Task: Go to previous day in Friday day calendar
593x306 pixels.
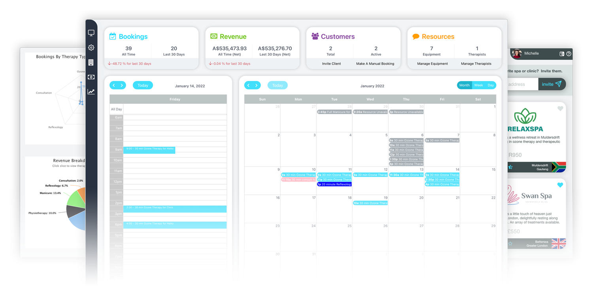Action: tap(114, 85)
